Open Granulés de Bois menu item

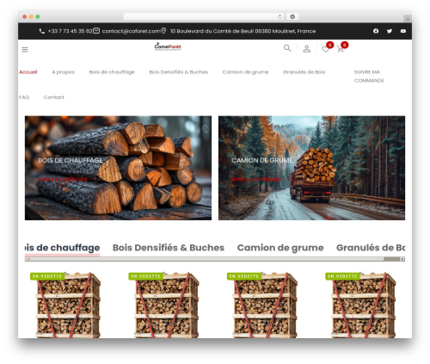pyautogui.click(x=304, y=72)
